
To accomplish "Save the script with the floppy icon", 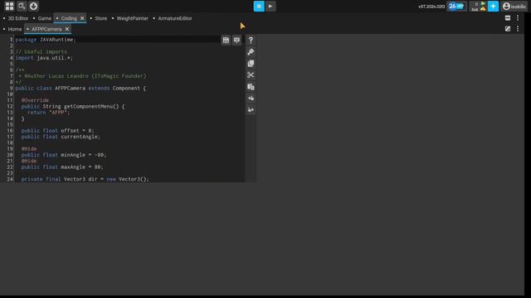I will pyautogui.click(x=226, y=41).
